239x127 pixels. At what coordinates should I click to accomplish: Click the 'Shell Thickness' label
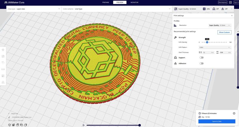183,52
